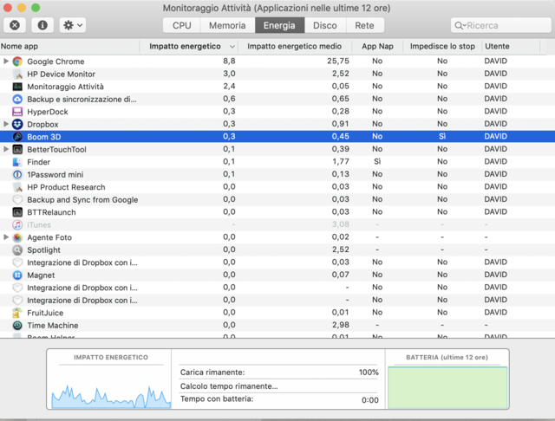Viewport: 555px width, 421px height.
Task: Select the Magnet row name
Action: click(x=41, y=275)
